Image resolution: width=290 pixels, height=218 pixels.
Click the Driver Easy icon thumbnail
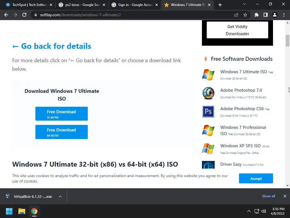(x=208, y=165)
